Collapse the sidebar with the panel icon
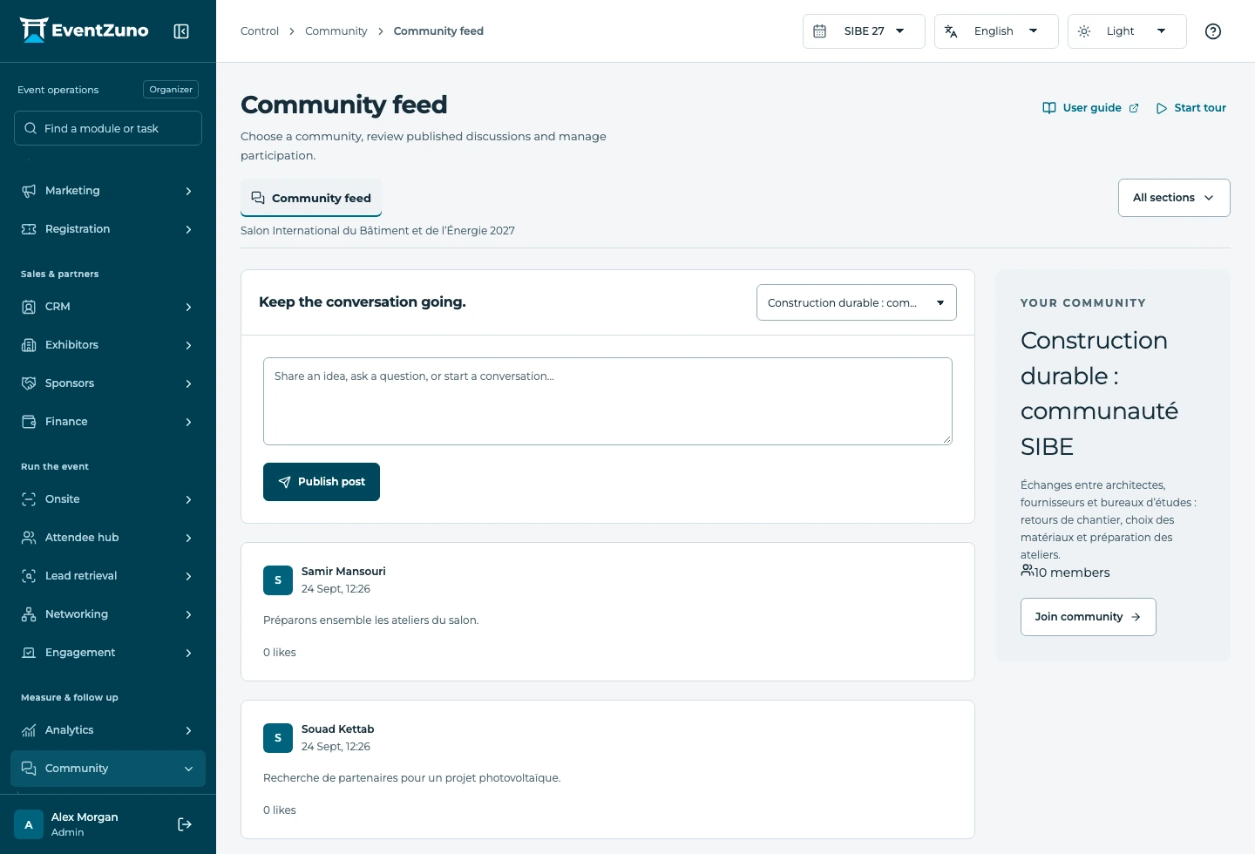This screenshot has height=854, width=1255. (x=181, y=31)
